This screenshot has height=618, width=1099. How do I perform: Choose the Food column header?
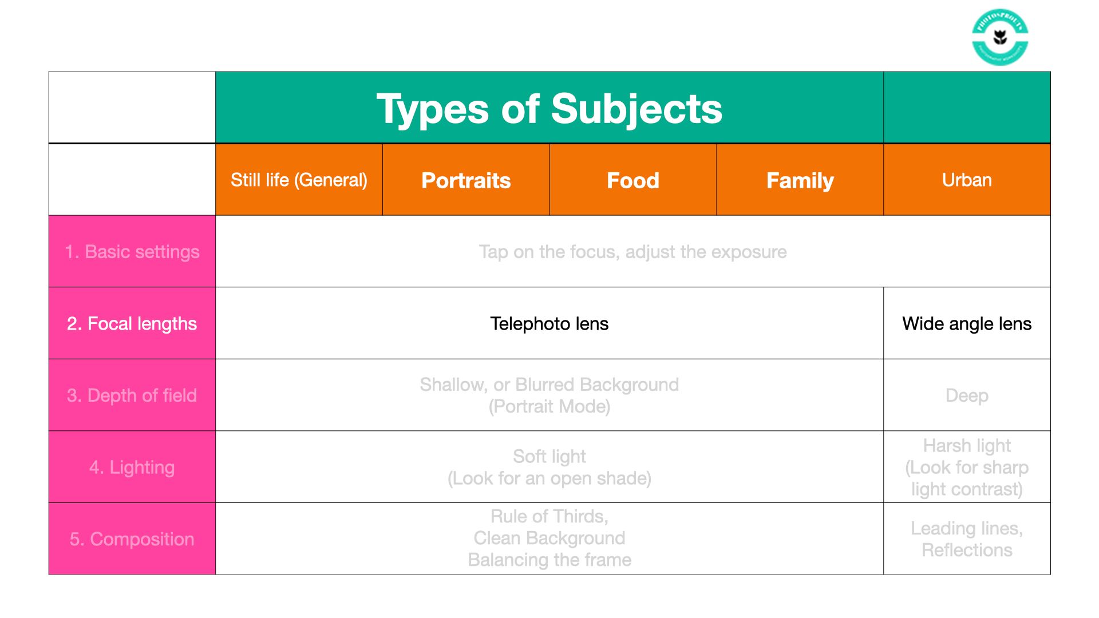(x=632, y=181)
